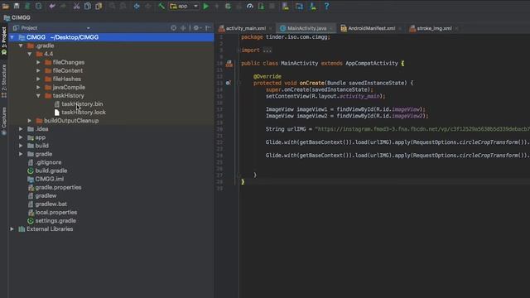Expand the fileContent folder
530x298 pixels.
click(x=38, y=70)
